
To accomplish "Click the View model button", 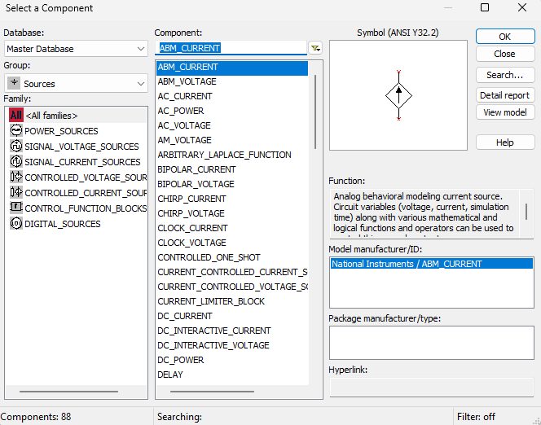I will tap(505, 112).
